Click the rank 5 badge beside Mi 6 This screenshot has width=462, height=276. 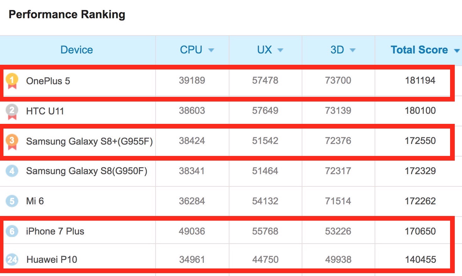[x=12, y=201]
